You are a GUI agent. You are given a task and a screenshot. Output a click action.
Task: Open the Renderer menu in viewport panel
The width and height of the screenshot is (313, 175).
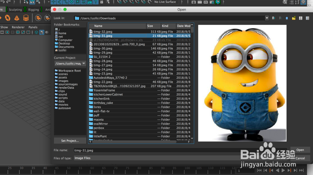(18, 27)
